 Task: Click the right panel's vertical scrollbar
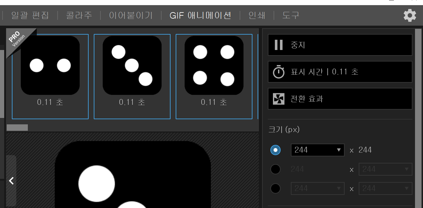pyautogui.click(x=418, y=118)
